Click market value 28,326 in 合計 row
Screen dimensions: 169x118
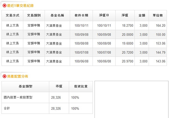(56, 108)
